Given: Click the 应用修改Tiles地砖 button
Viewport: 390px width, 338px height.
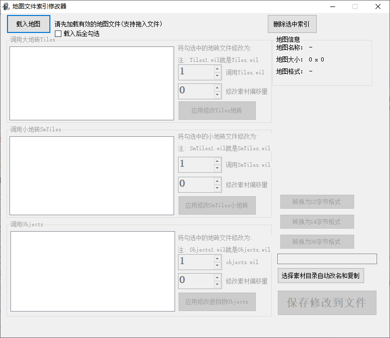Looking at the screenshot, I should pyautogui.click(x=217, y=110).
